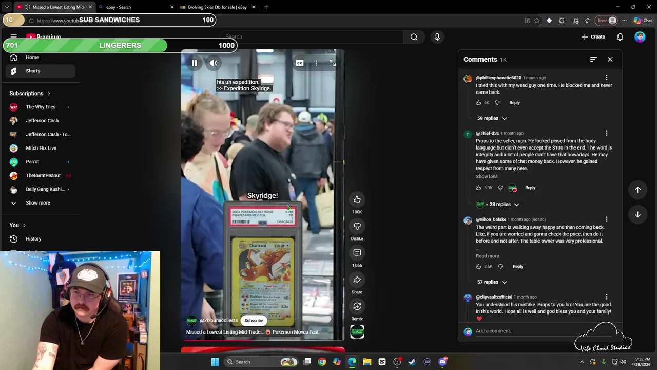Screen dimensions: 657x370
Task: Dislike the philliesphanatic6020 comment
Action: (x=497, y=103)
